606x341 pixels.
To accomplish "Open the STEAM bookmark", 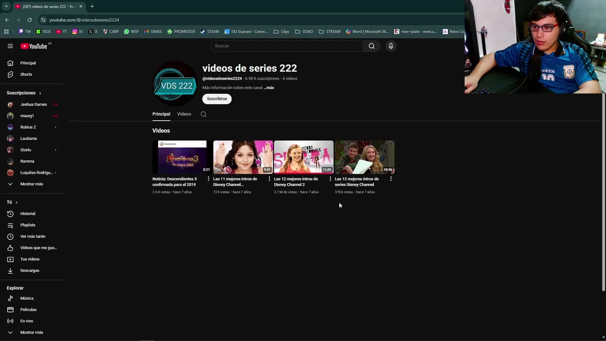I will pyautogui.click(x=210, y=32).
